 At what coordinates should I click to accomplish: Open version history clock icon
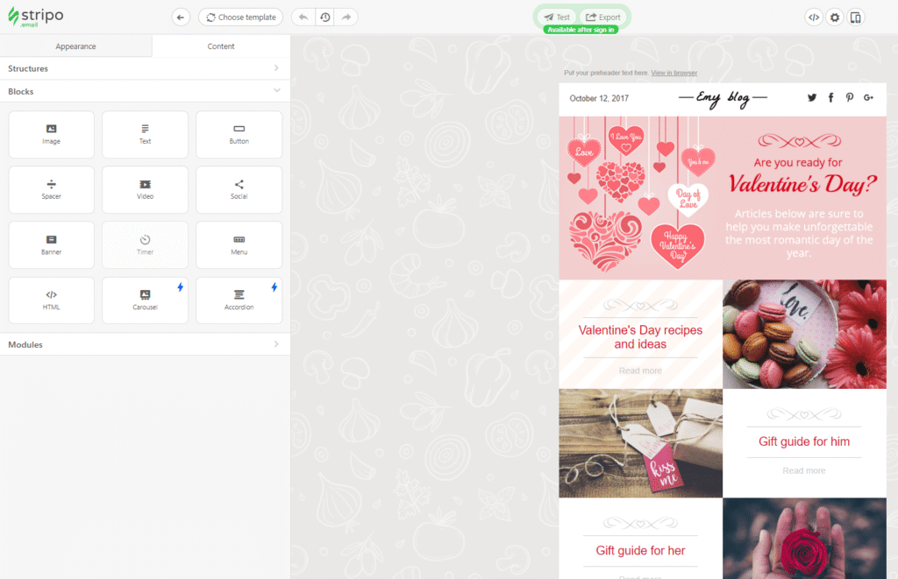(x=325, y=17)
